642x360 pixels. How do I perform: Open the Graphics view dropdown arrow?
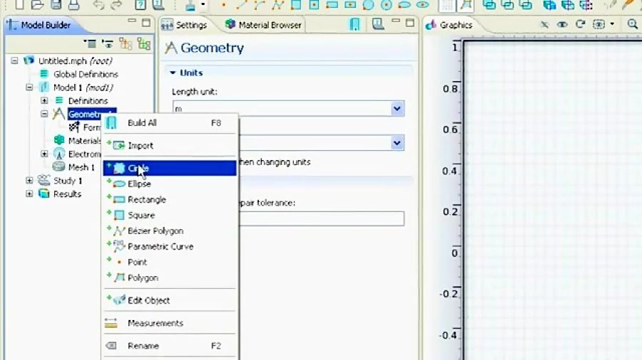coord(612,24)
